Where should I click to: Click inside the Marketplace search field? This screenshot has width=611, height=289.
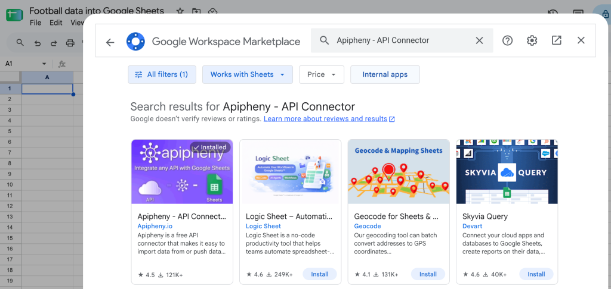click(402, 40)
